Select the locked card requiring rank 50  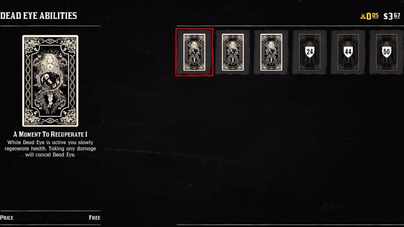[387, 52]
